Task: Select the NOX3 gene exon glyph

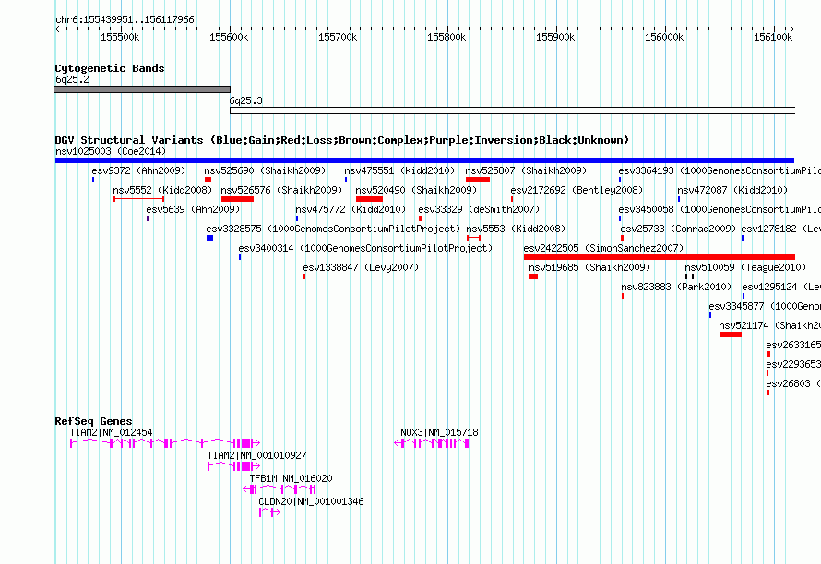Action: pos(432,443)
